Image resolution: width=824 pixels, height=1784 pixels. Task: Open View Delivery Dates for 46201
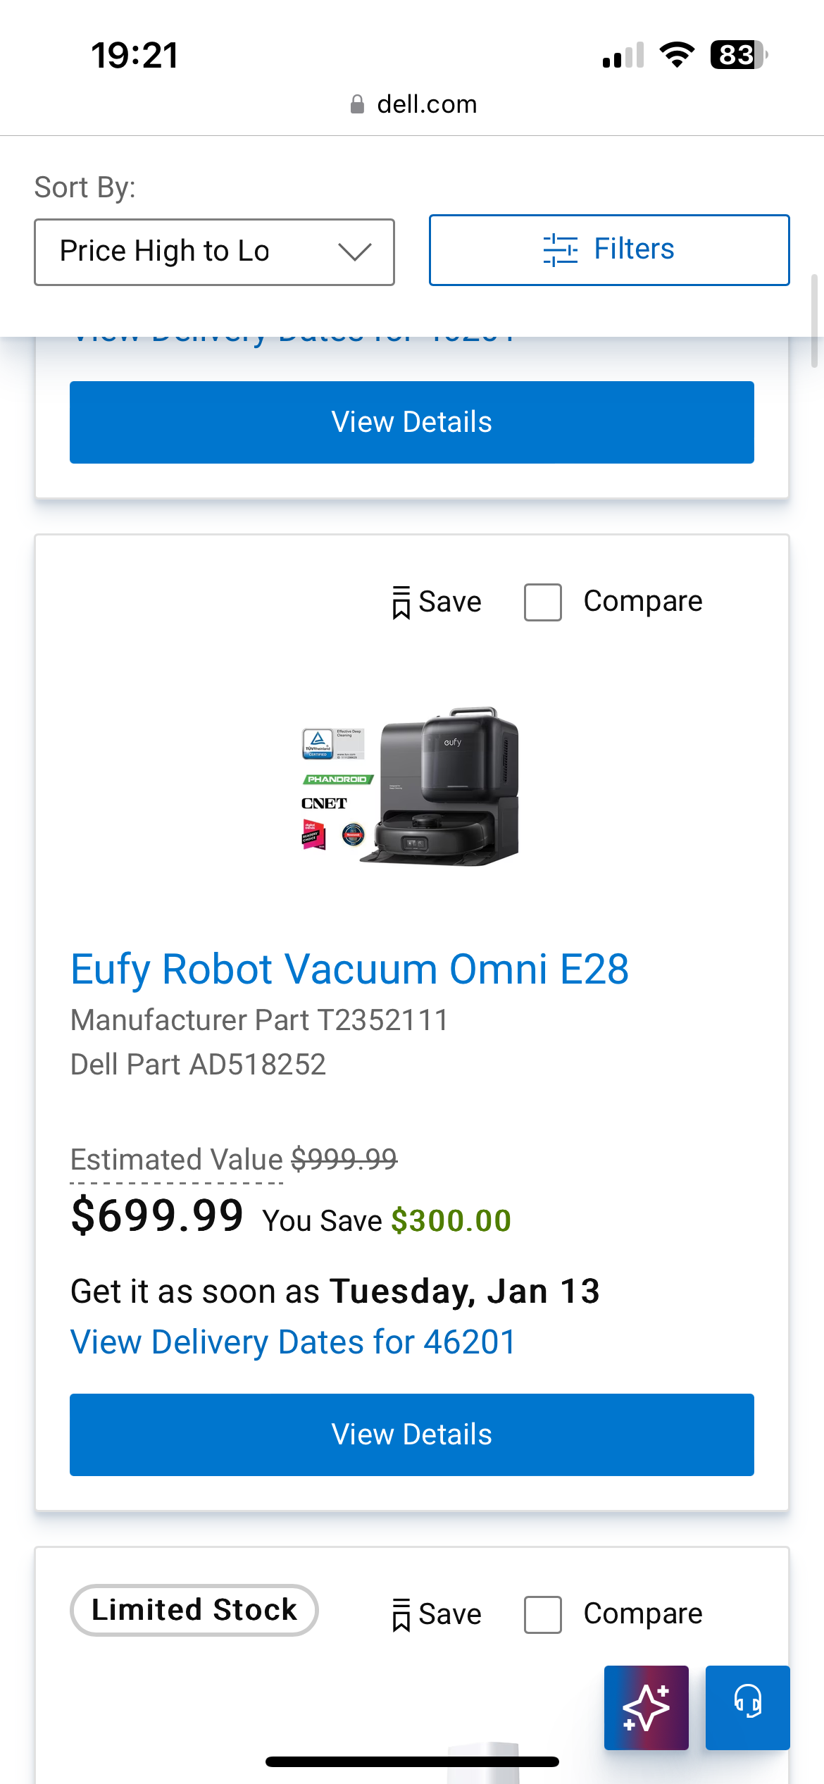[x=293, y=1342]
